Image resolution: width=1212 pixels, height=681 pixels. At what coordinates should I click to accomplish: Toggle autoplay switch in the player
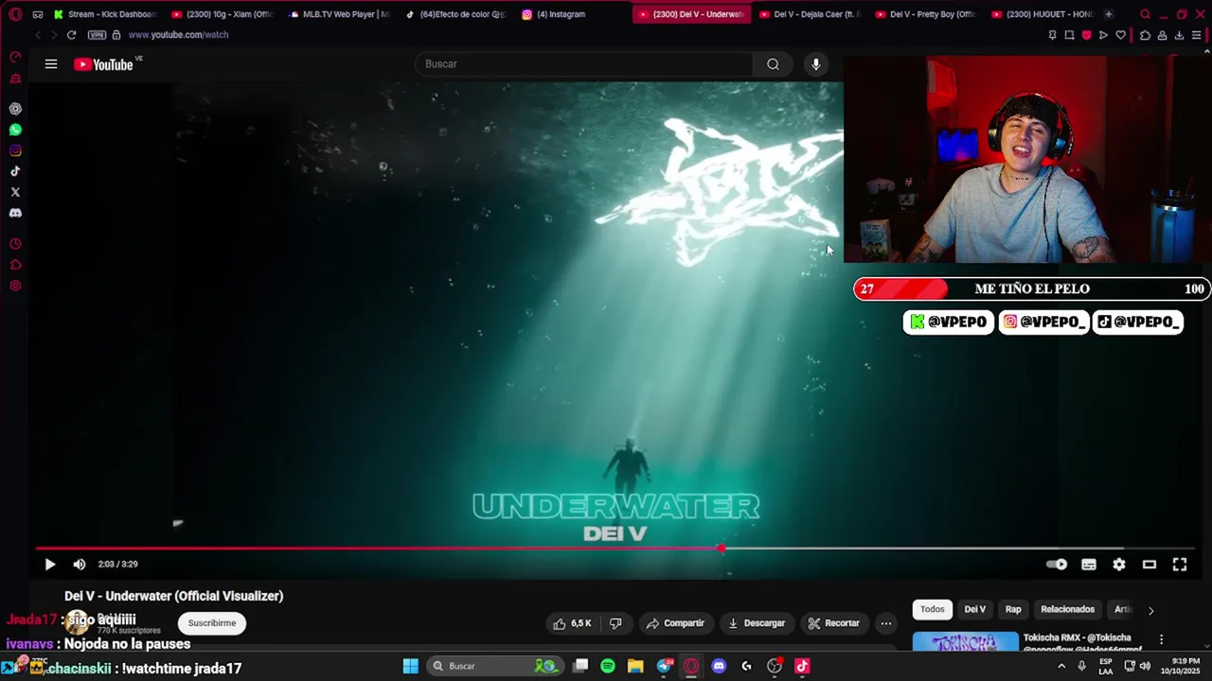point(1057,565)
